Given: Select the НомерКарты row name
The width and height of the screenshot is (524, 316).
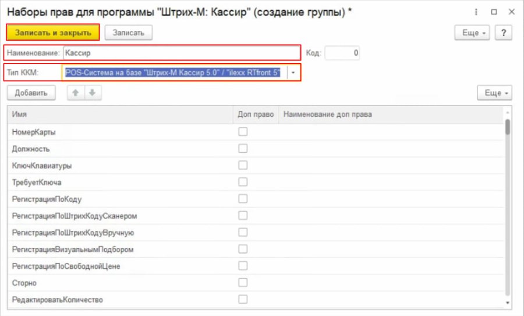Looking at the screenshot, I should (34, 132).
